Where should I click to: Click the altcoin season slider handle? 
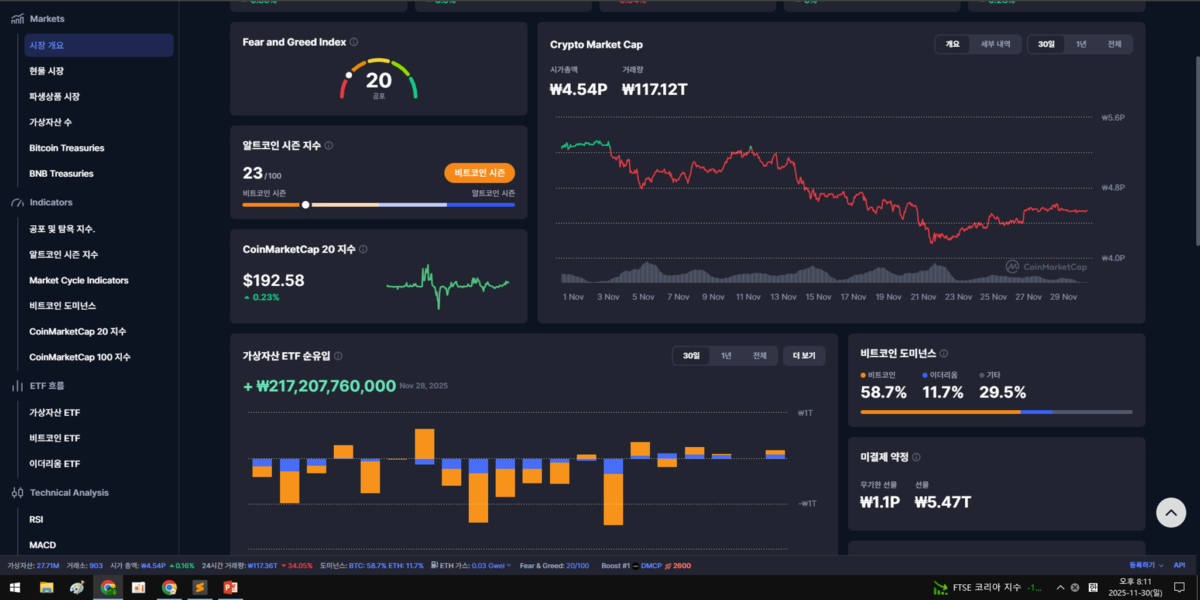coord(306,205)
